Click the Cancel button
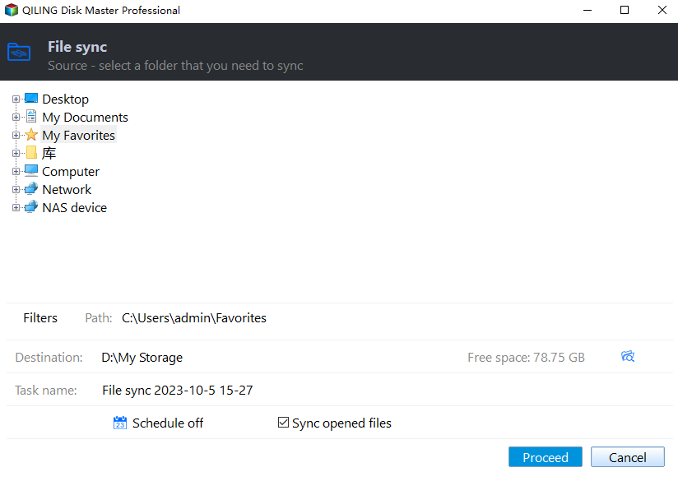 point(628,457)
